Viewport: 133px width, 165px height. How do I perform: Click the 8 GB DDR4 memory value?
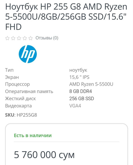click(80, 91)
